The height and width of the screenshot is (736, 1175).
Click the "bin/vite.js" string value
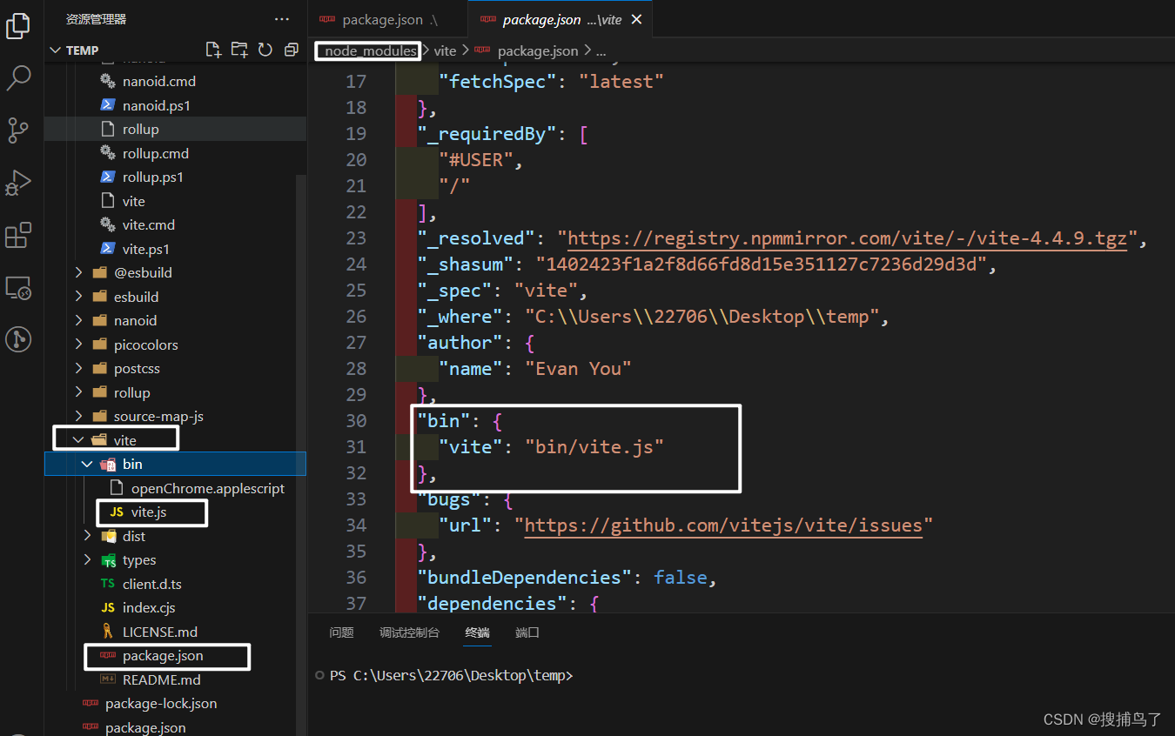594,447
